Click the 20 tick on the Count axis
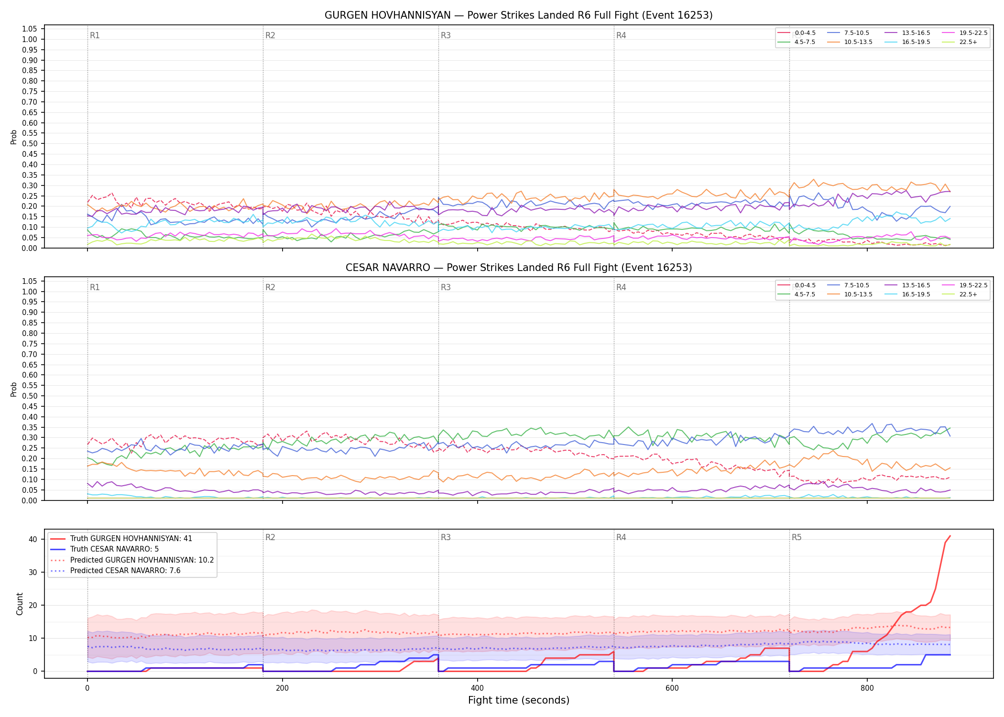Screen dimensions: 1004x717 point(33,605)
